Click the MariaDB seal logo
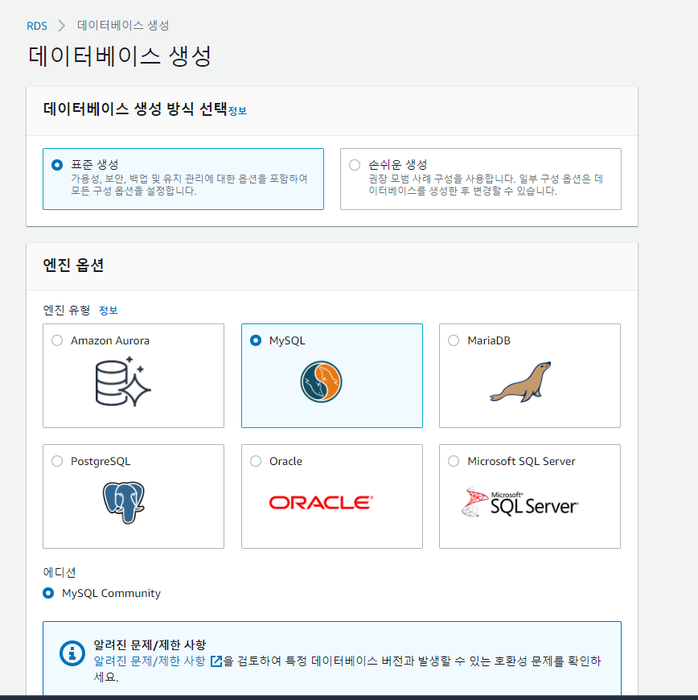This screenshot has height=700, width=698. pyautogui.click(x=520, y=381)
